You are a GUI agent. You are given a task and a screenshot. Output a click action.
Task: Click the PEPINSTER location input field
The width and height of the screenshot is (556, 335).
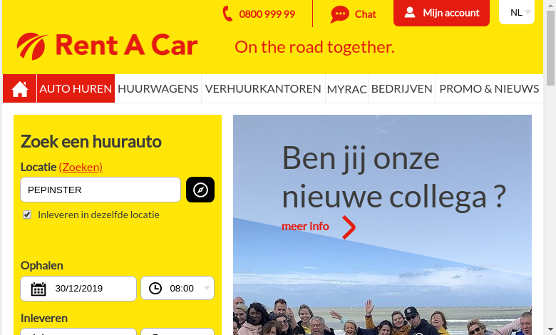click(101, 190)
